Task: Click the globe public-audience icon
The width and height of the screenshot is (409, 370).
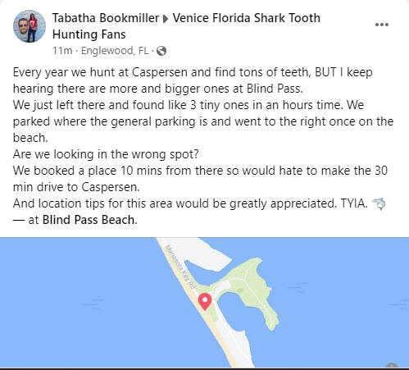Action: pyautogui.click(x=161, y=51)
